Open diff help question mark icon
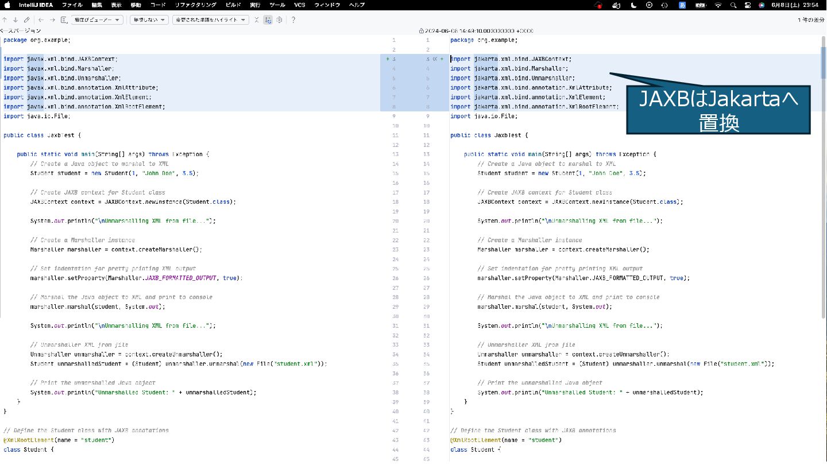This screenshot has width=827, height=465. [293, 20]
